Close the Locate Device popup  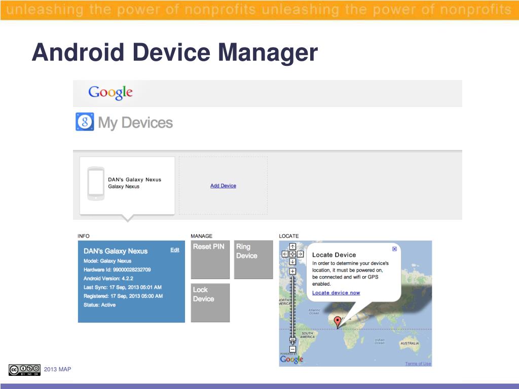coord(394,249)
